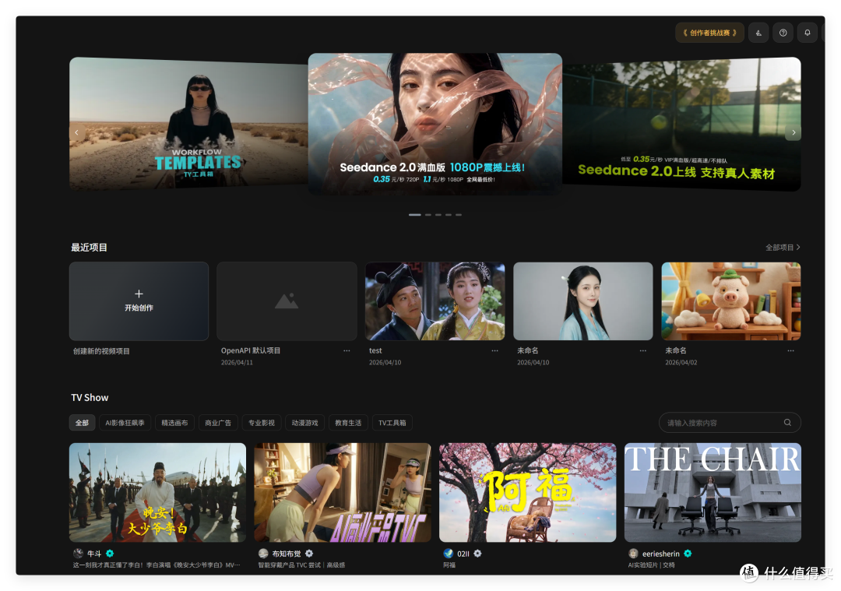Click the search magnifier icon
This screenshot has height=591, width=841.
pos(787,423)
